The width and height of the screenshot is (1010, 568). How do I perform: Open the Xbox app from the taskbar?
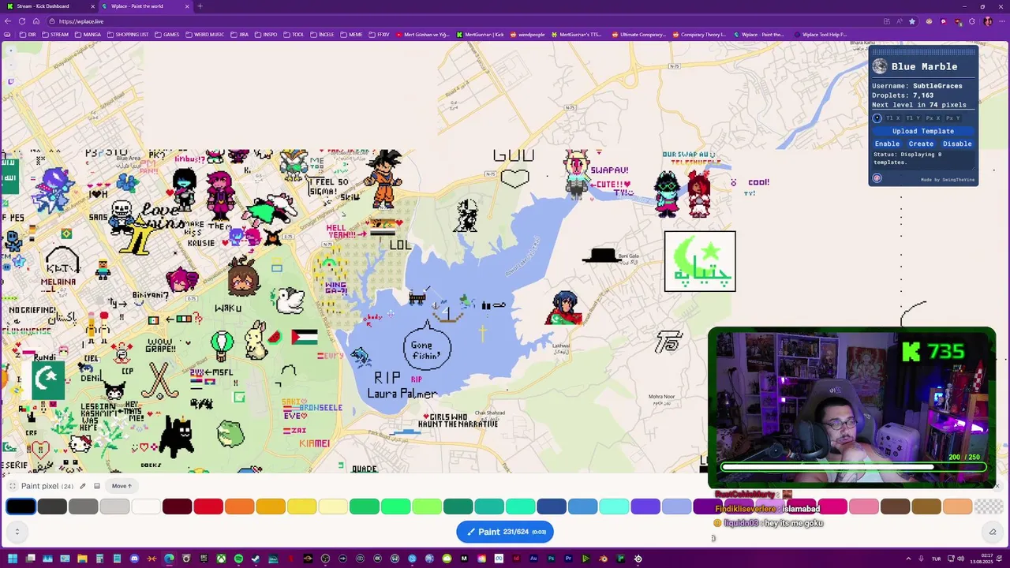click(x=221, y=559)
